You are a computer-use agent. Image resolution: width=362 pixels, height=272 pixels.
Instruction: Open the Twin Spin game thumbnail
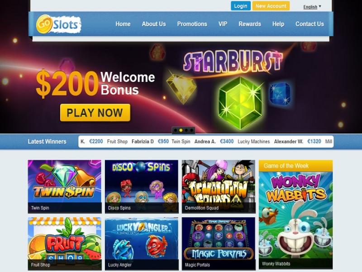tap(65, 186)
